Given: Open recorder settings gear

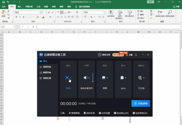Looking at the screenshot, I should click(129, 55).
